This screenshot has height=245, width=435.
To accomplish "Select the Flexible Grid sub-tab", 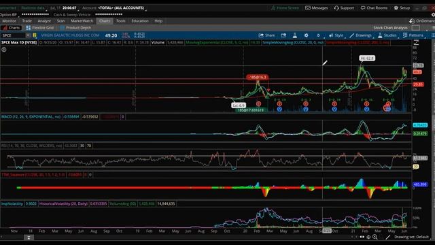I will click(x=39, y=28).
